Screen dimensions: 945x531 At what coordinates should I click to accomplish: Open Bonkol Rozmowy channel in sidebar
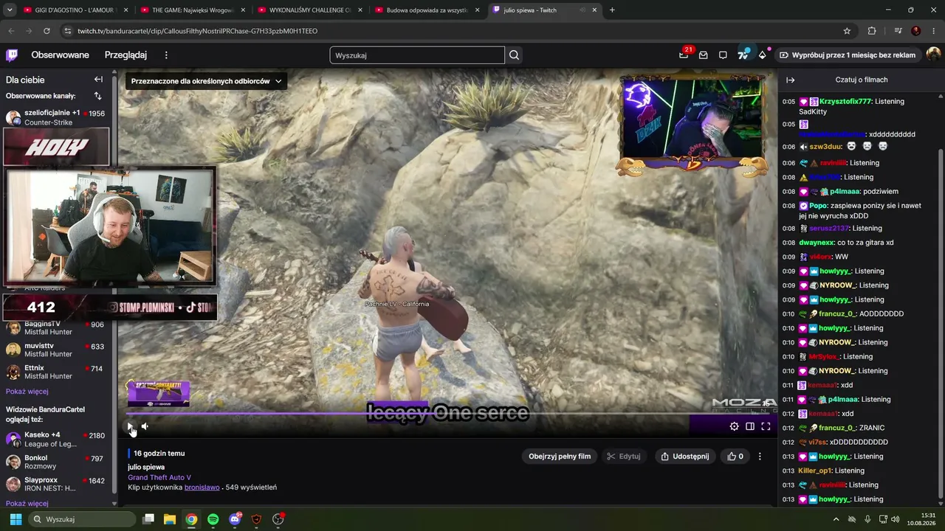pyautogui.click(x=55, y=462)
